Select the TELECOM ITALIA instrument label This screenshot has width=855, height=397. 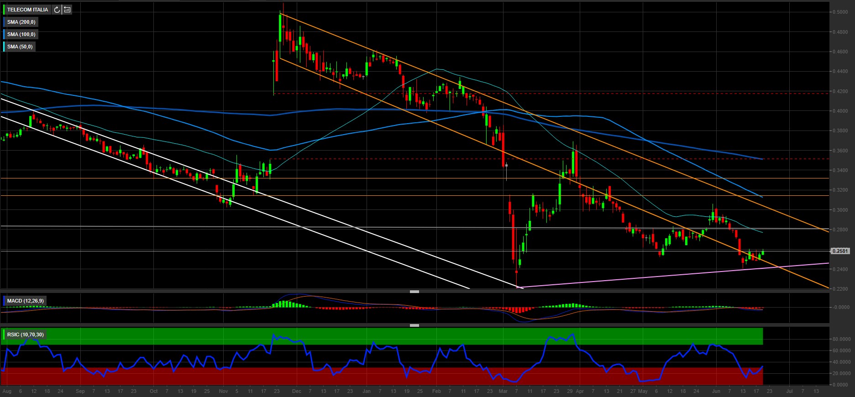[x=27, y=10]
